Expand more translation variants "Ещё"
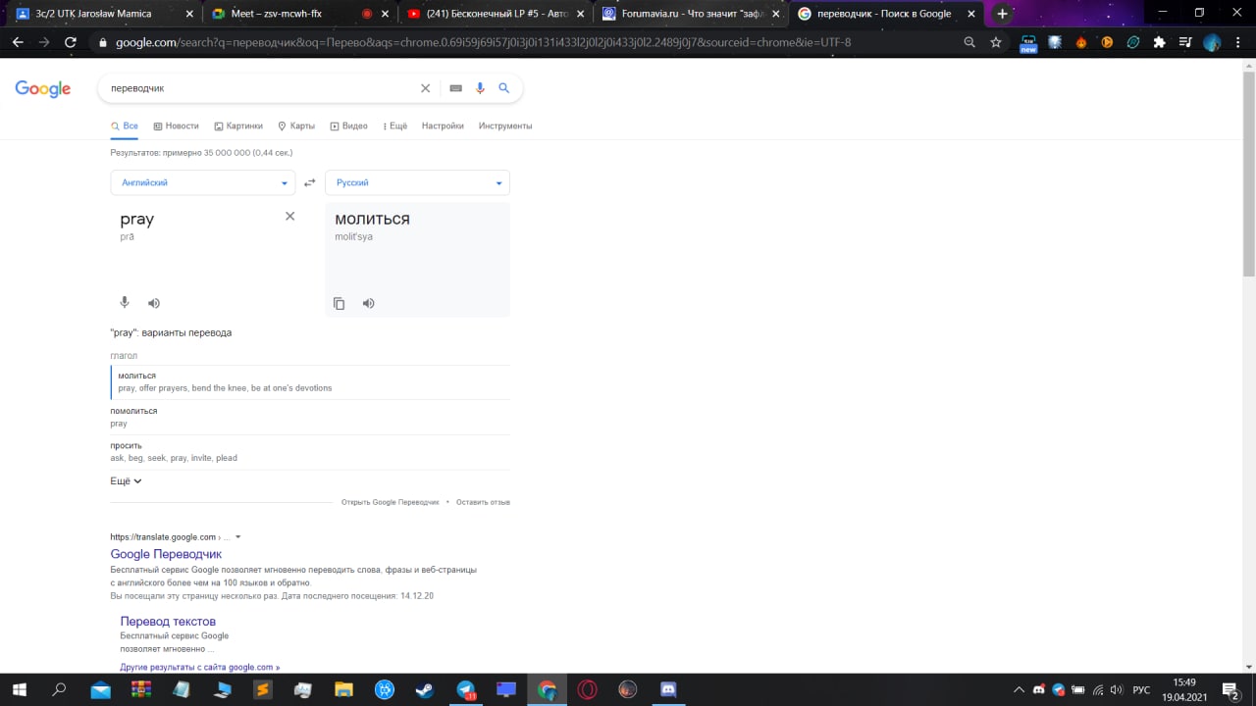Screen dimensions: 1256x706 [126, 480]
